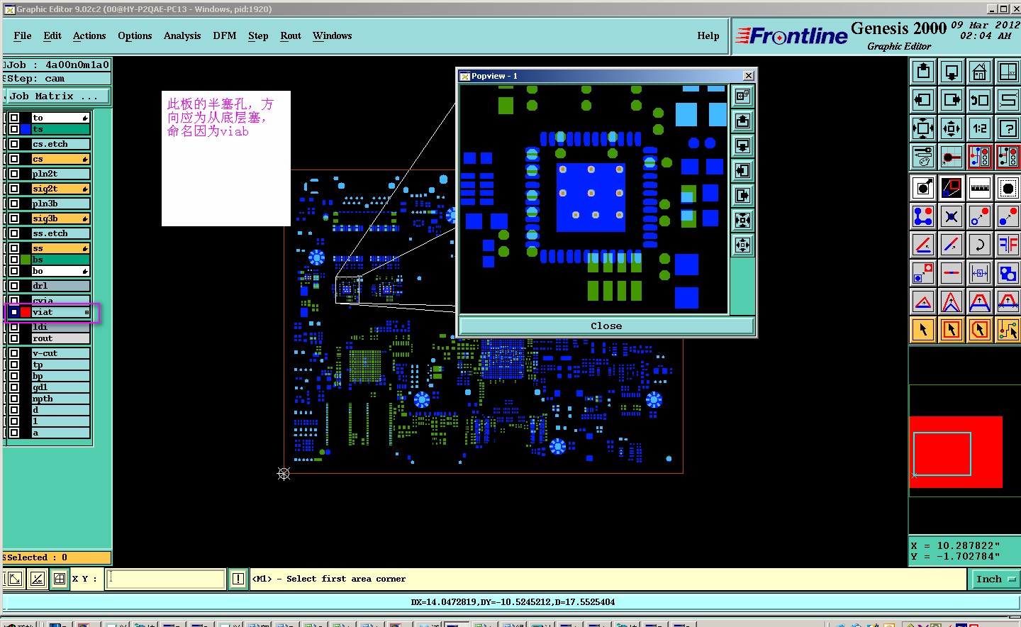
Task: Click the X Y coordinate input field
Action: pyautogui.click(x=166, y=579)
